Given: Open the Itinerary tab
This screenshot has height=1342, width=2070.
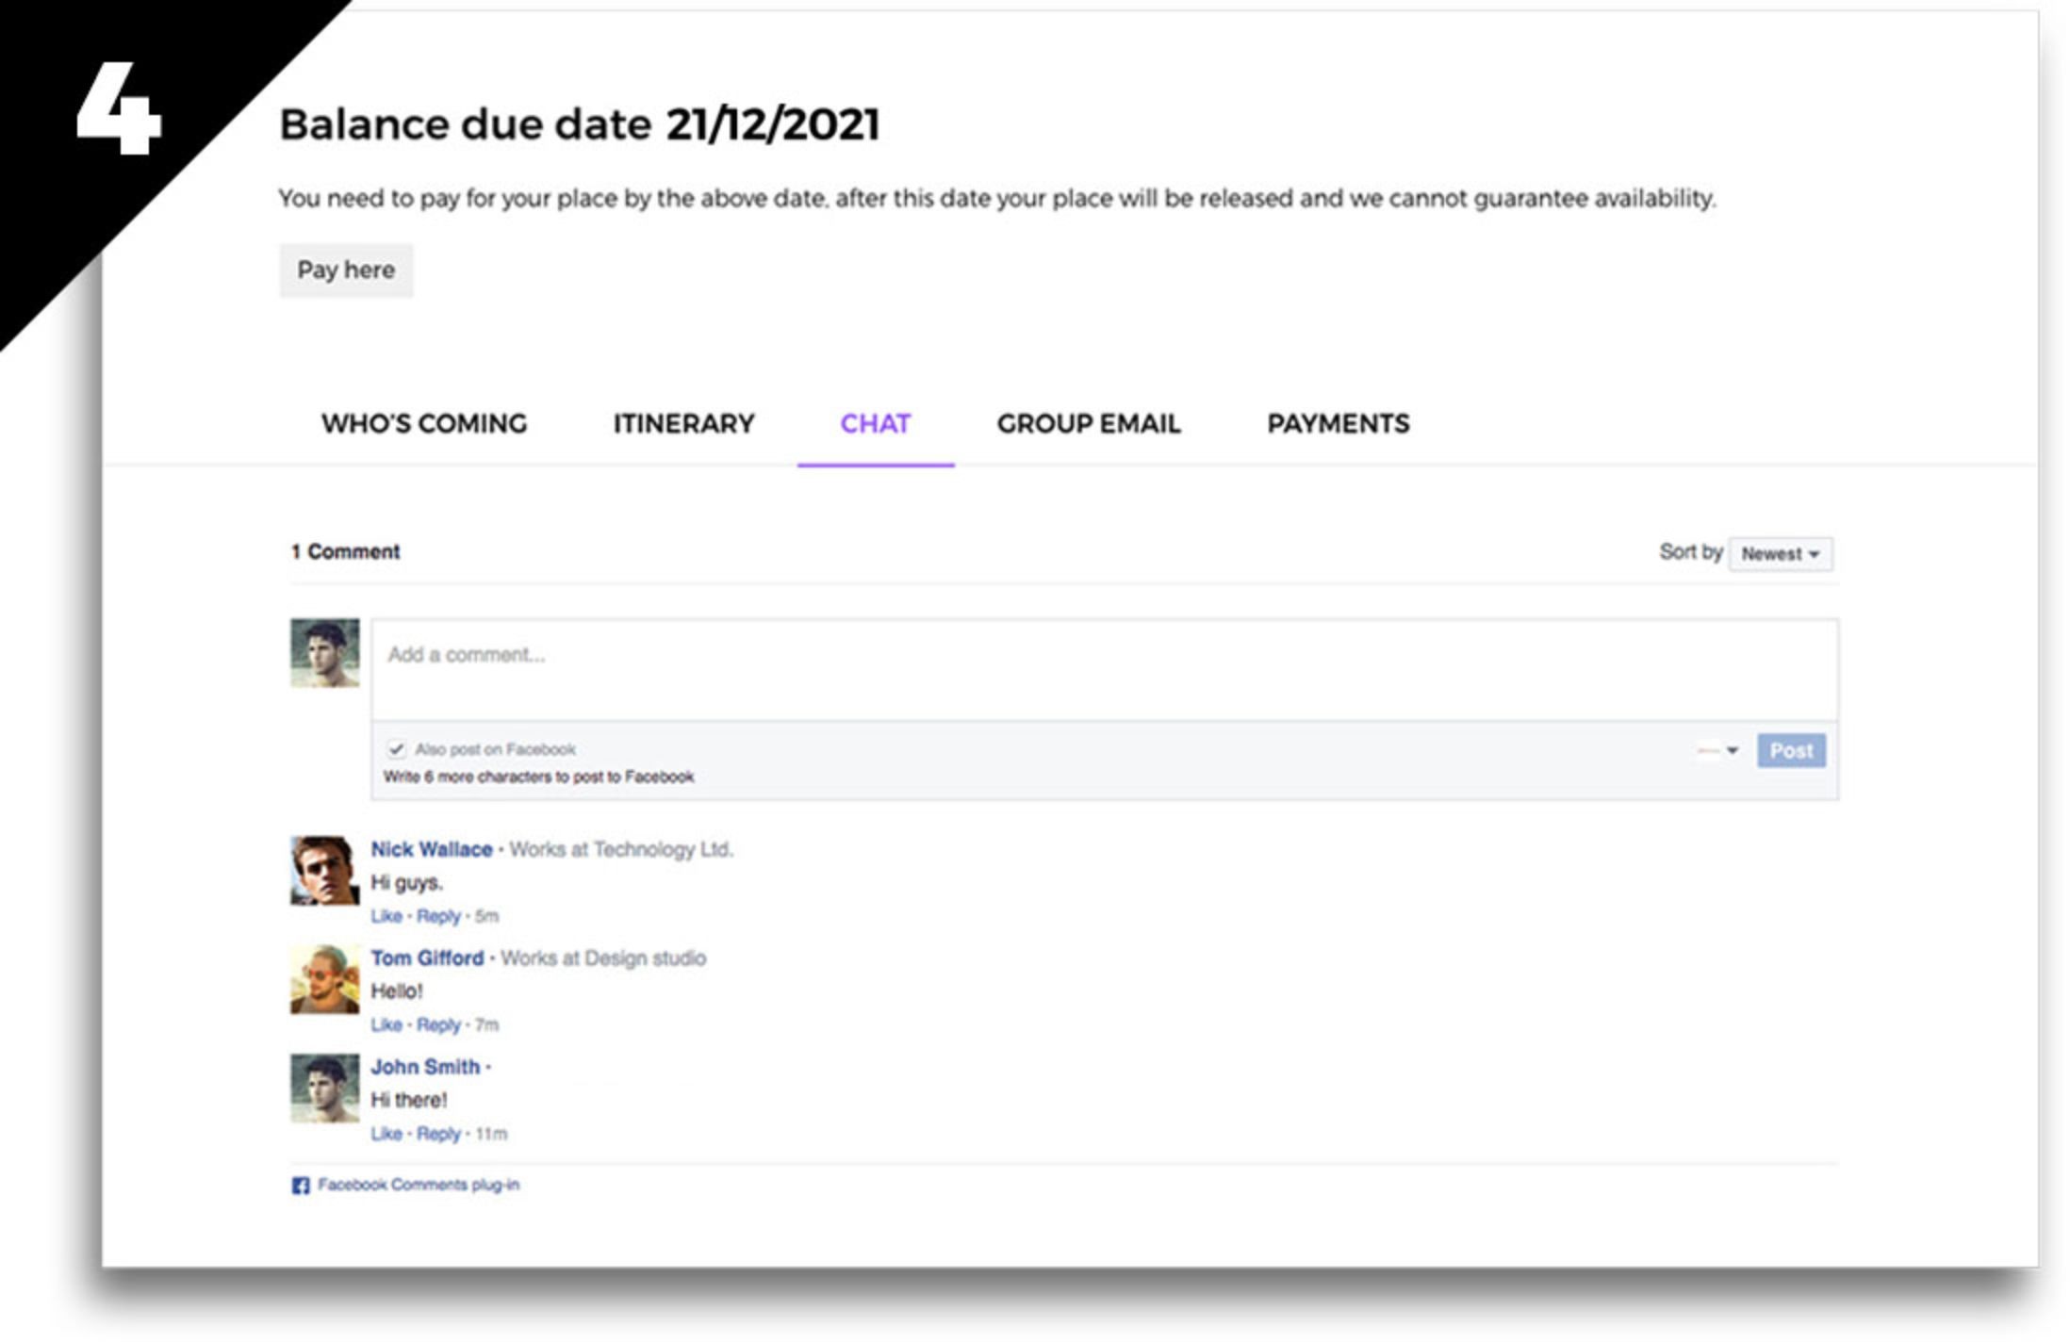Looking at the screenshot, I should [683, 424].
